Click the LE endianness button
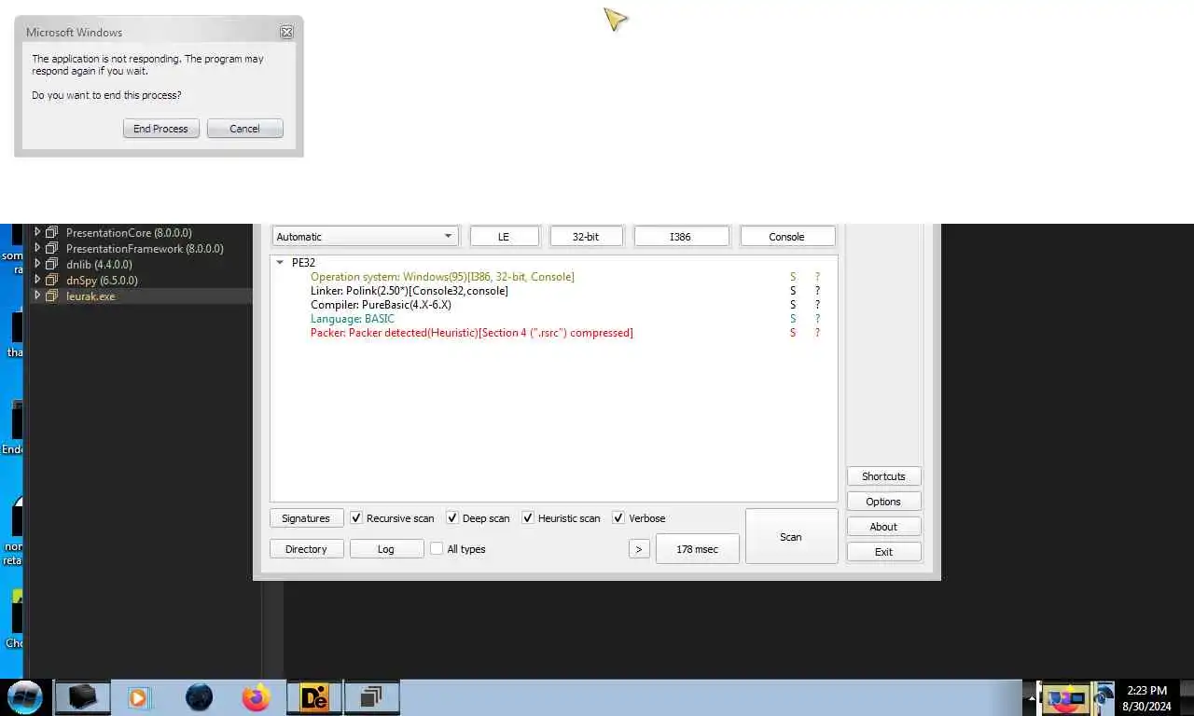The image size is (1194, 716). 504,237
